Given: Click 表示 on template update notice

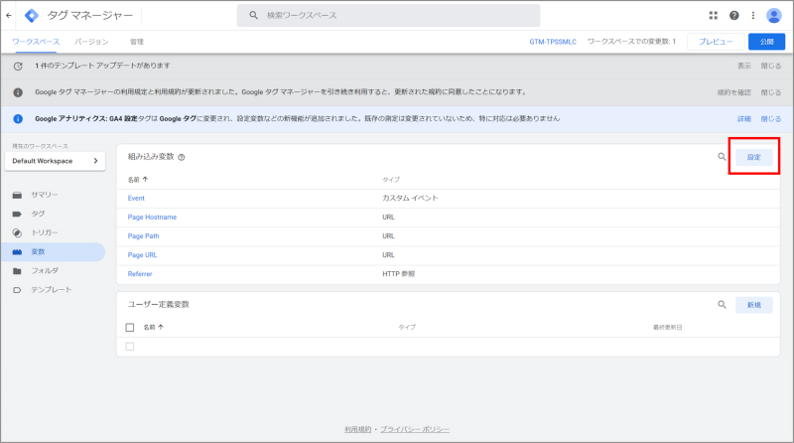Looking at the screenshot, I should 743,66.
